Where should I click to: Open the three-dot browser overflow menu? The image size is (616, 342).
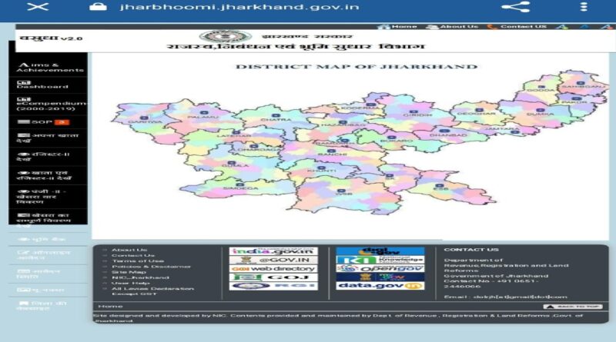coord(582,7)
